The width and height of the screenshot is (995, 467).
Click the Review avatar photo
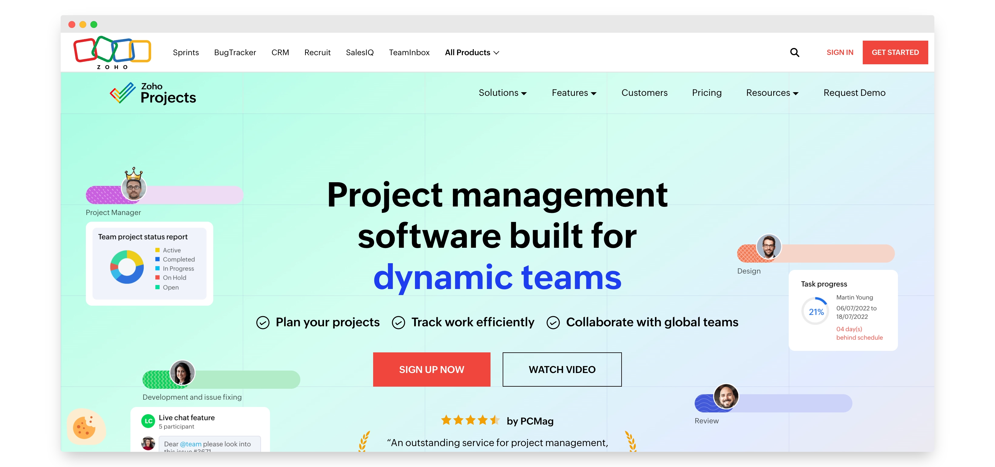tap(726, 396)
